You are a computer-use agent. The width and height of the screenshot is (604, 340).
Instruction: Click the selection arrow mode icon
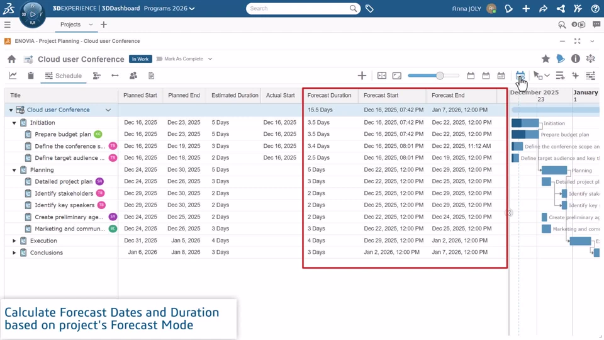tap(538, 76)
